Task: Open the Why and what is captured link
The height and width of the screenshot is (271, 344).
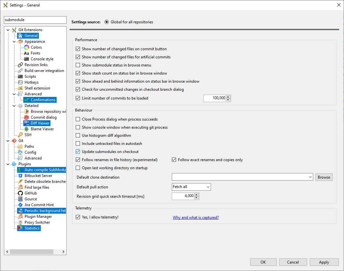Action: point(195,217)
